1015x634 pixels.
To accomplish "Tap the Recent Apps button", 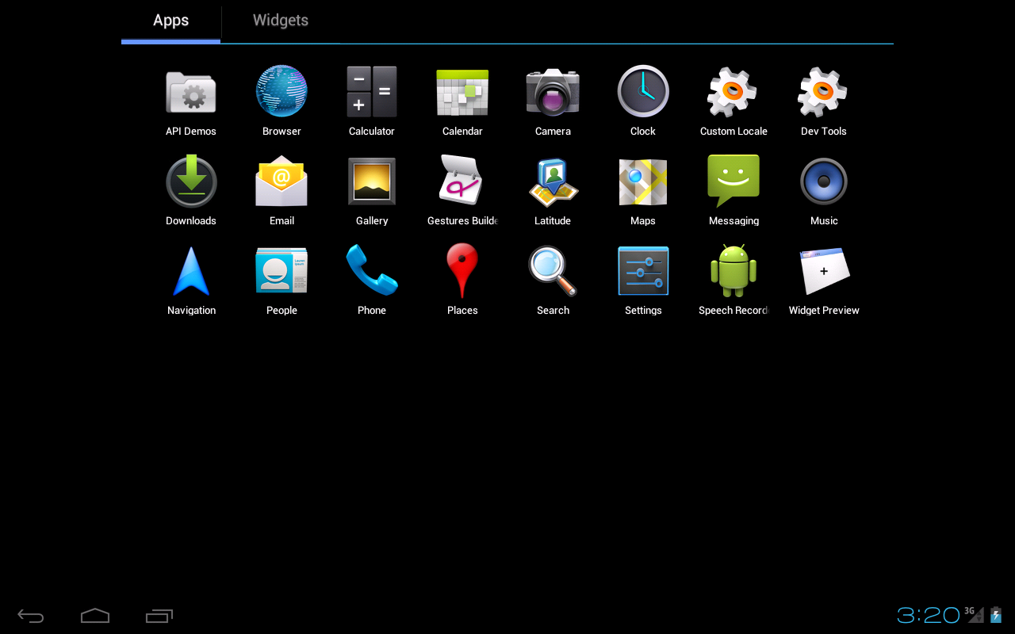I will point(159,616).
